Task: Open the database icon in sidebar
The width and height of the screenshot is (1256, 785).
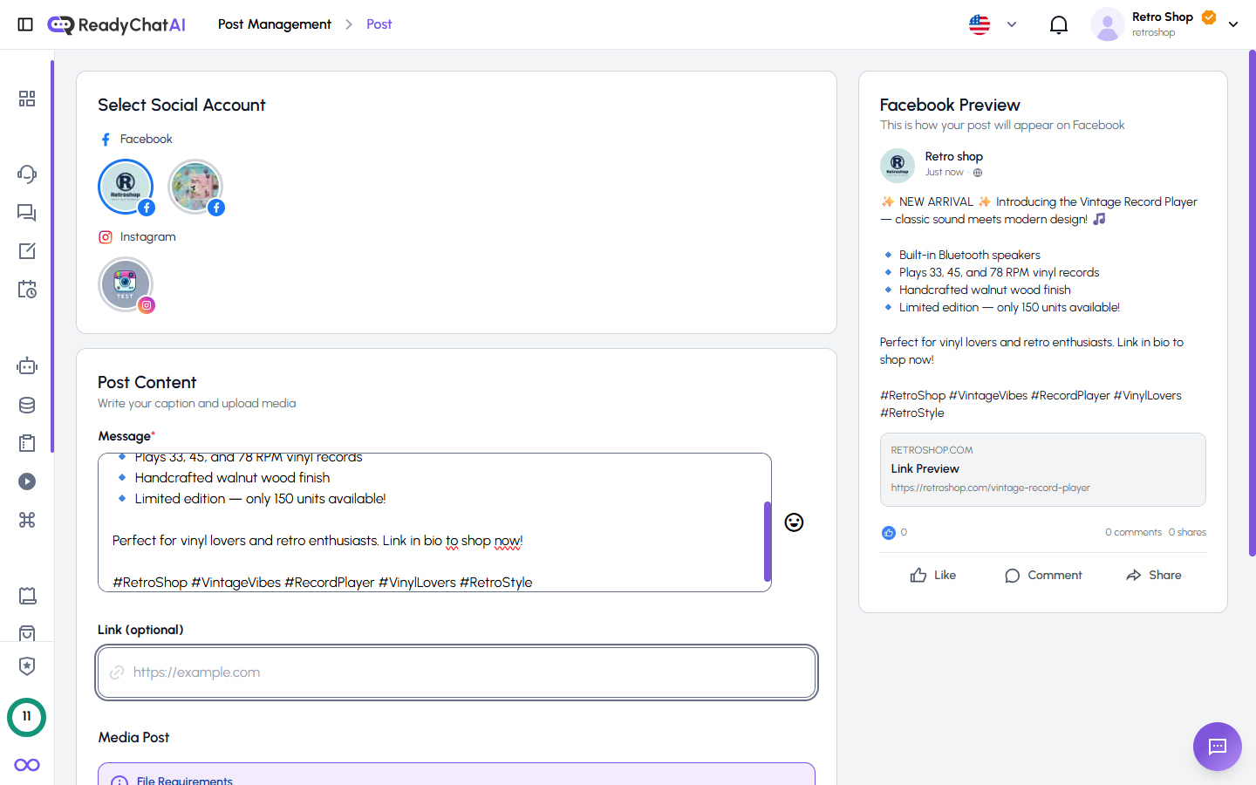Action: [27, 405]
